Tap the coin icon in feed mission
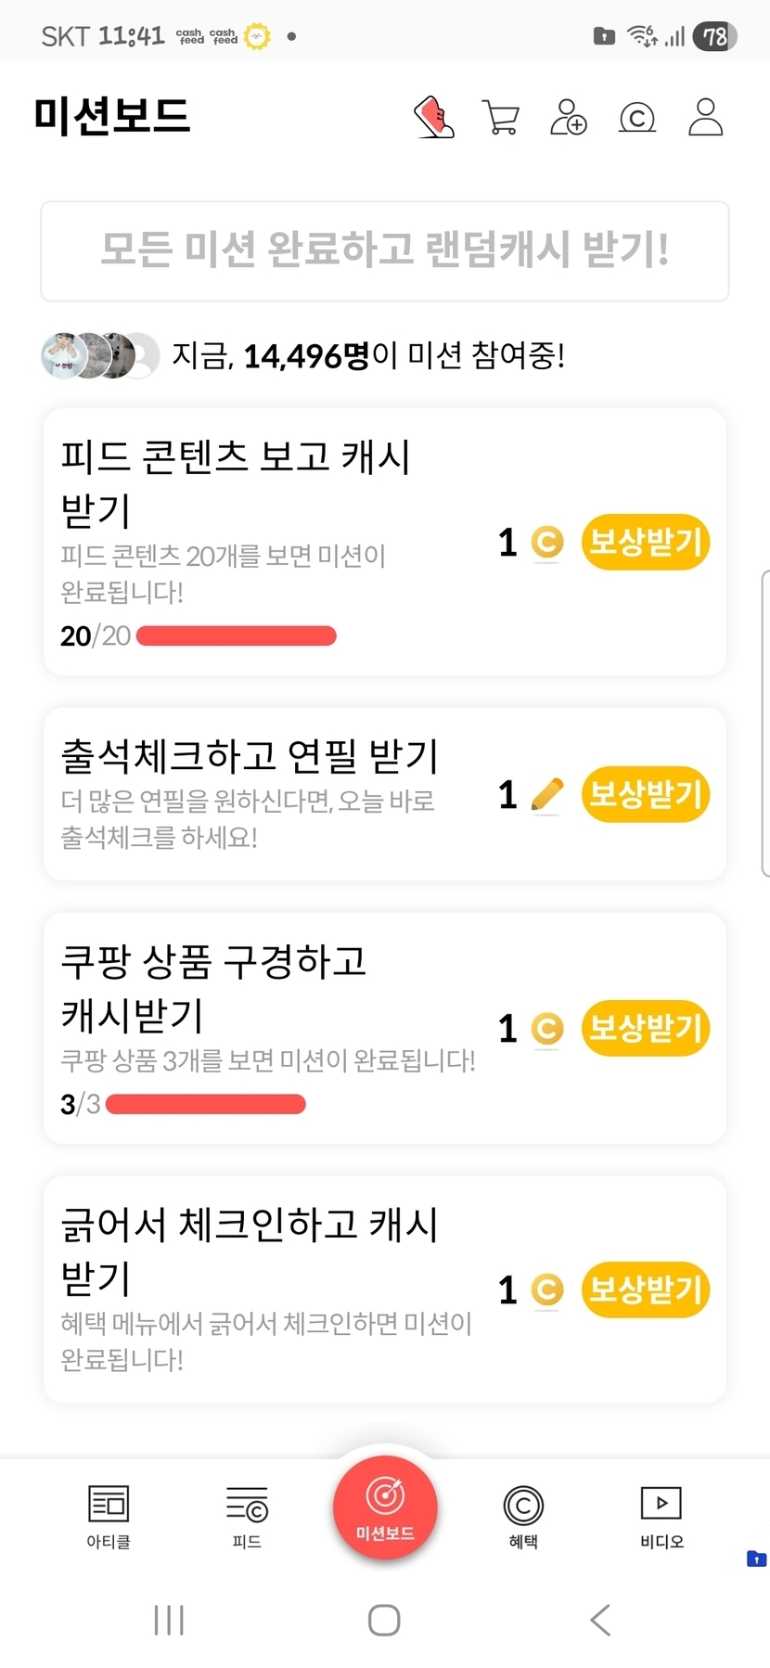 tap(547, 542)
